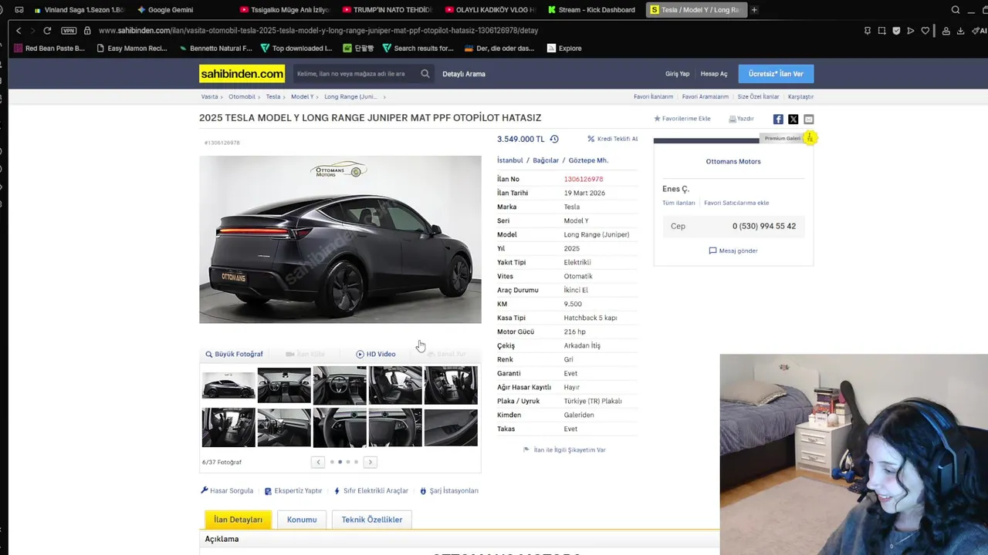The height and width of the screenshot is (555, 988).
Task: Click the Yazdır print icon
Action: 733,119
